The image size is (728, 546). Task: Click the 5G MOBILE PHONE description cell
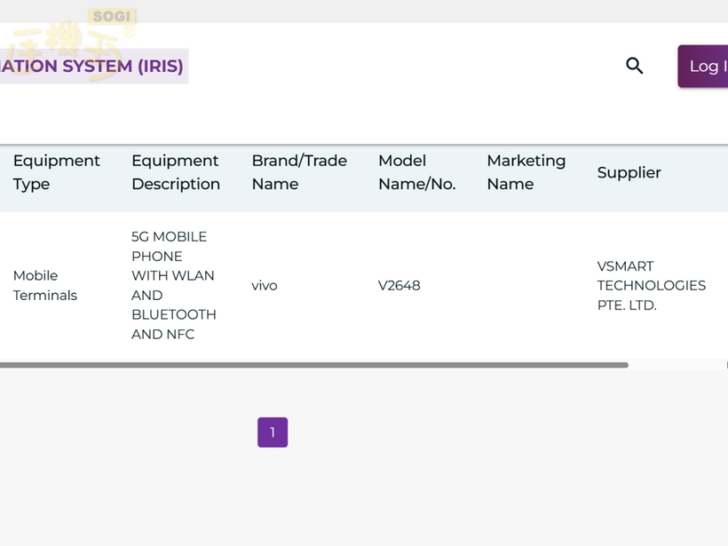(174, 285)
